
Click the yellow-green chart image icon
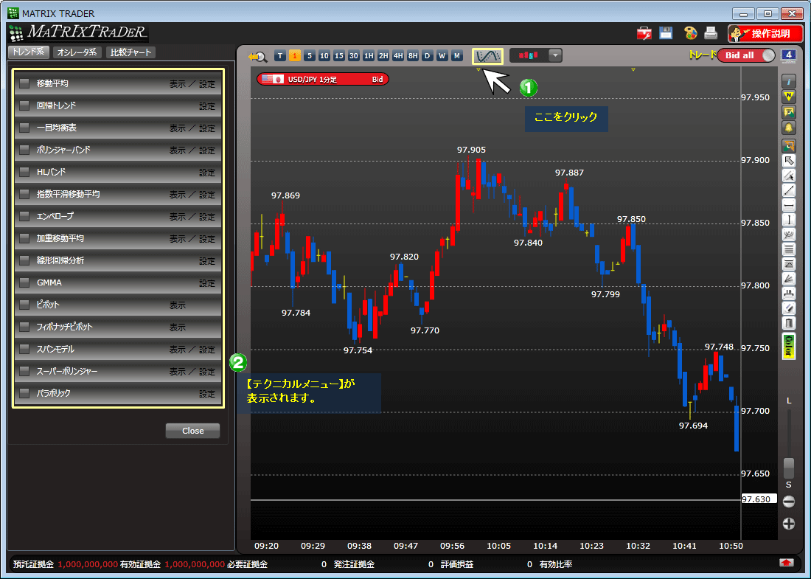pos(788,112)
